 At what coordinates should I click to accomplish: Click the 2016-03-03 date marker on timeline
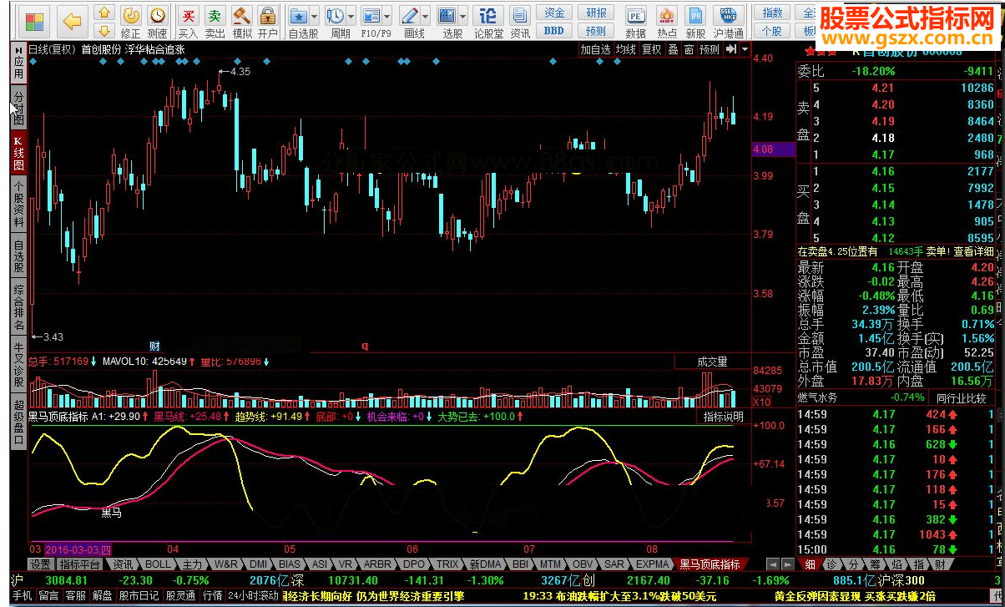pos(77,550)
